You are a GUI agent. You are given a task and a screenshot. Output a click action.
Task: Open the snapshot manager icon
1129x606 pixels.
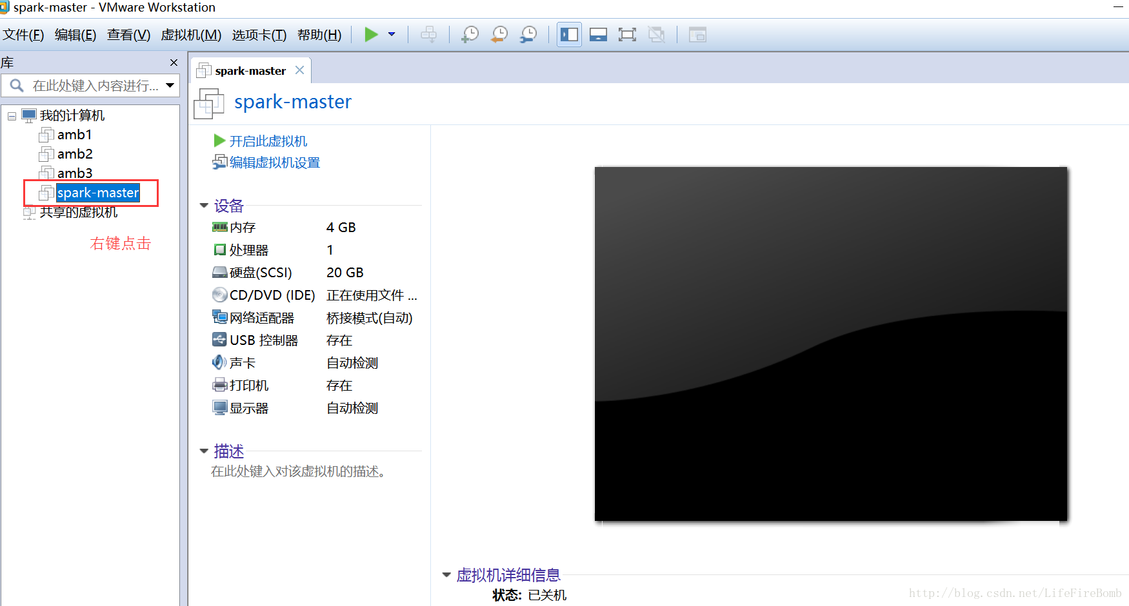click(x=528, y=34)
